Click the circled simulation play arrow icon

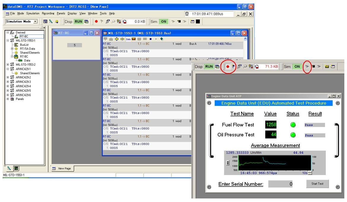click(308, 67)
